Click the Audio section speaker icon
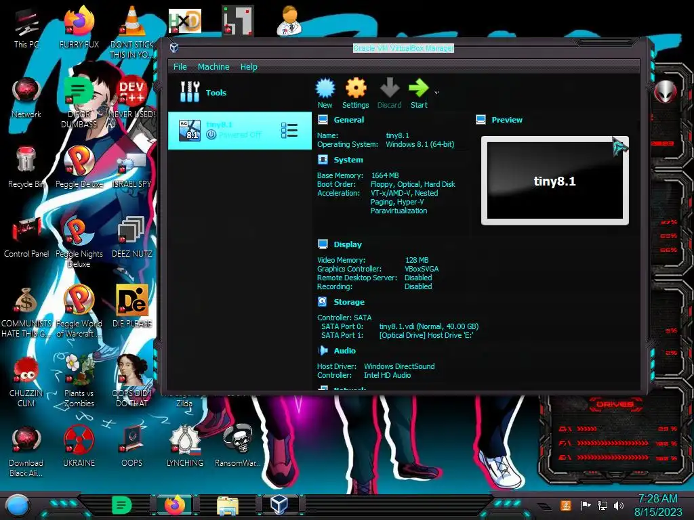694x520 pixels. [x=323, y=351]
